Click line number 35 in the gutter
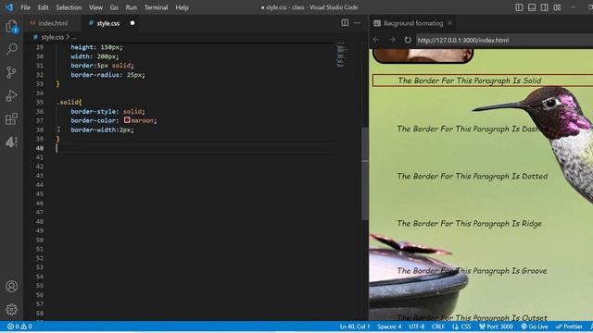Screen dimensions: 593x333 (x=40, y=103)
